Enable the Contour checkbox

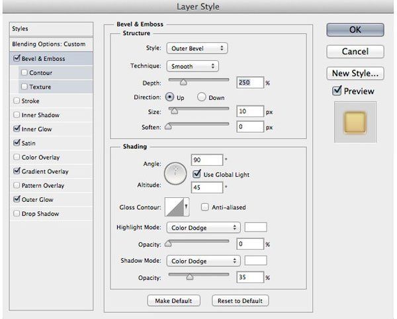24,72
